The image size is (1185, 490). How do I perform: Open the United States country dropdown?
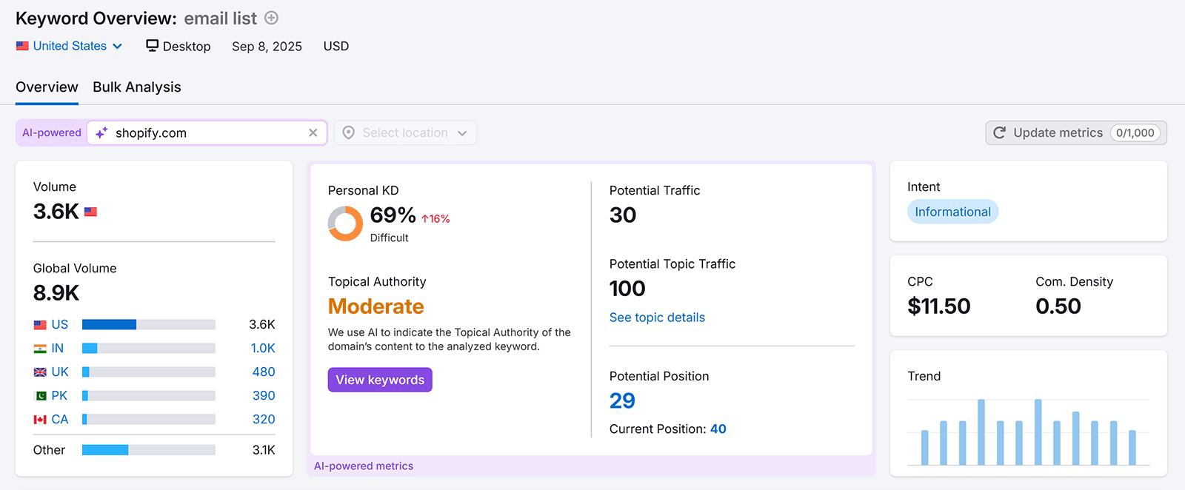[x=70, y=45]
